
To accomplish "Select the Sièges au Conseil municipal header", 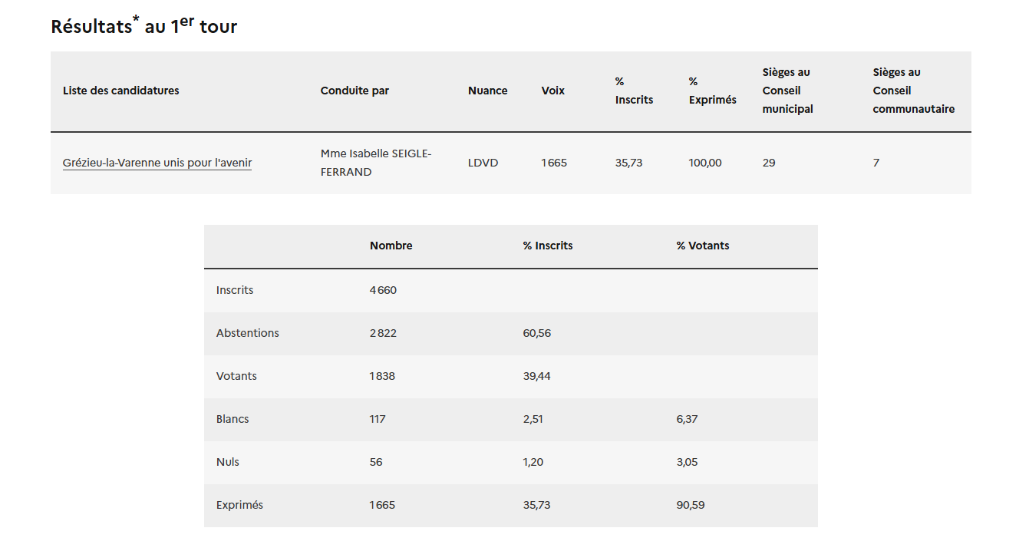I will [x=787, y=91].
